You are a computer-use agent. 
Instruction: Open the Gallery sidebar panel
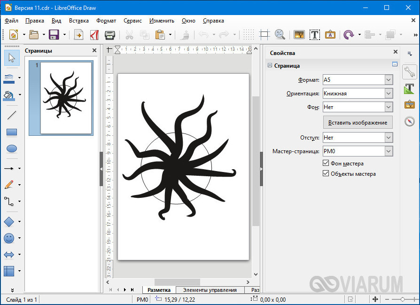[409, 105]
